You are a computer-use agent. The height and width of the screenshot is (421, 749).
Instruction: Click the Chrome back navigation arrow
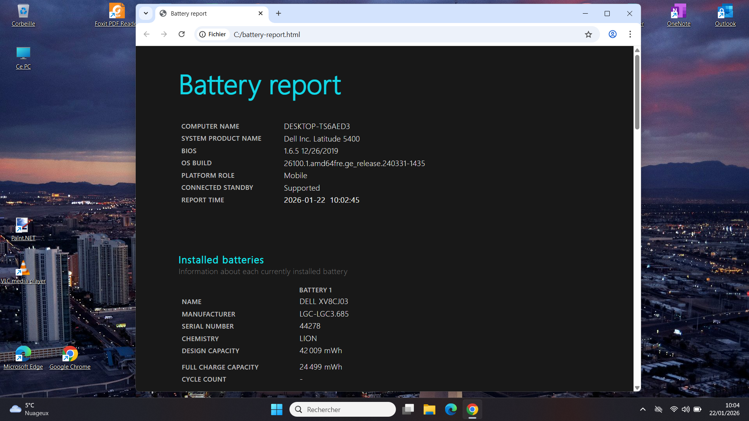[147, 34]
